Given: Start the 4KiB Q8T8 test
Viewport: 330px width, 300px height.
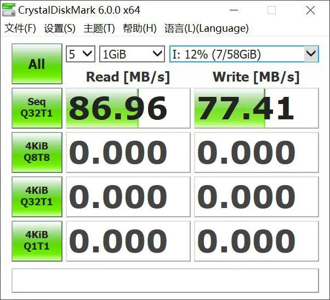Looking at the screenshot, I should (x=37, y=152).
